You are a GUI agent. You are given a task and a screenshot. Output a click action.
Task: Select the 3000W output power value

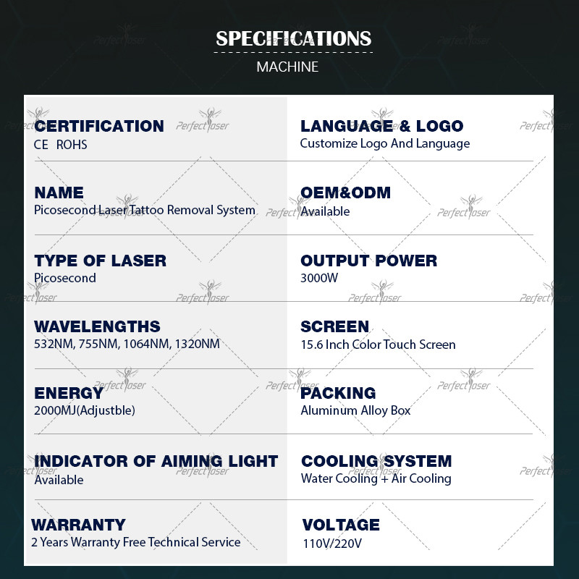pos(319,278)
